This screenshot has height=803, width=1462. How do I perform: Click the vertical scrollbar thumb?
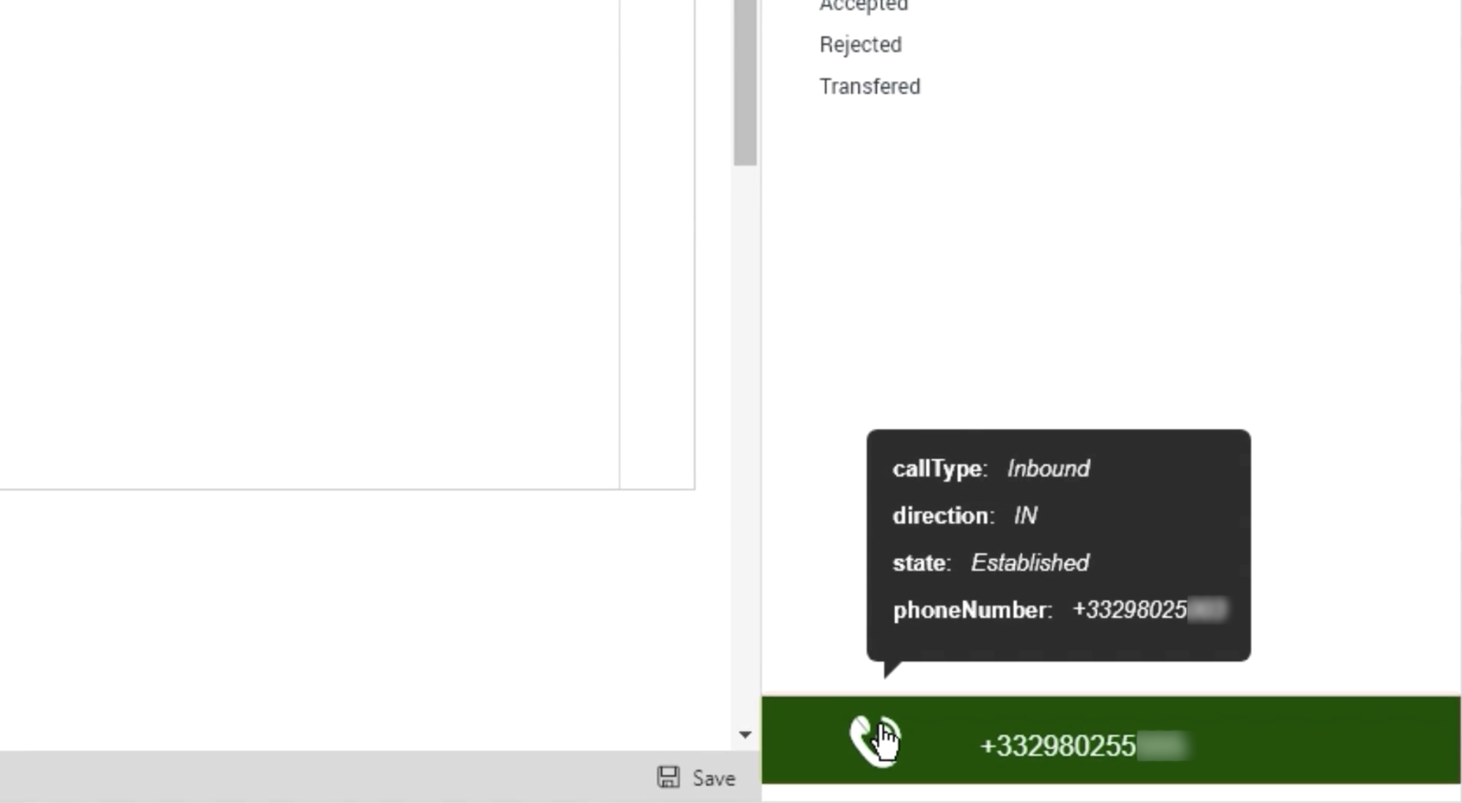coord(745,82)
